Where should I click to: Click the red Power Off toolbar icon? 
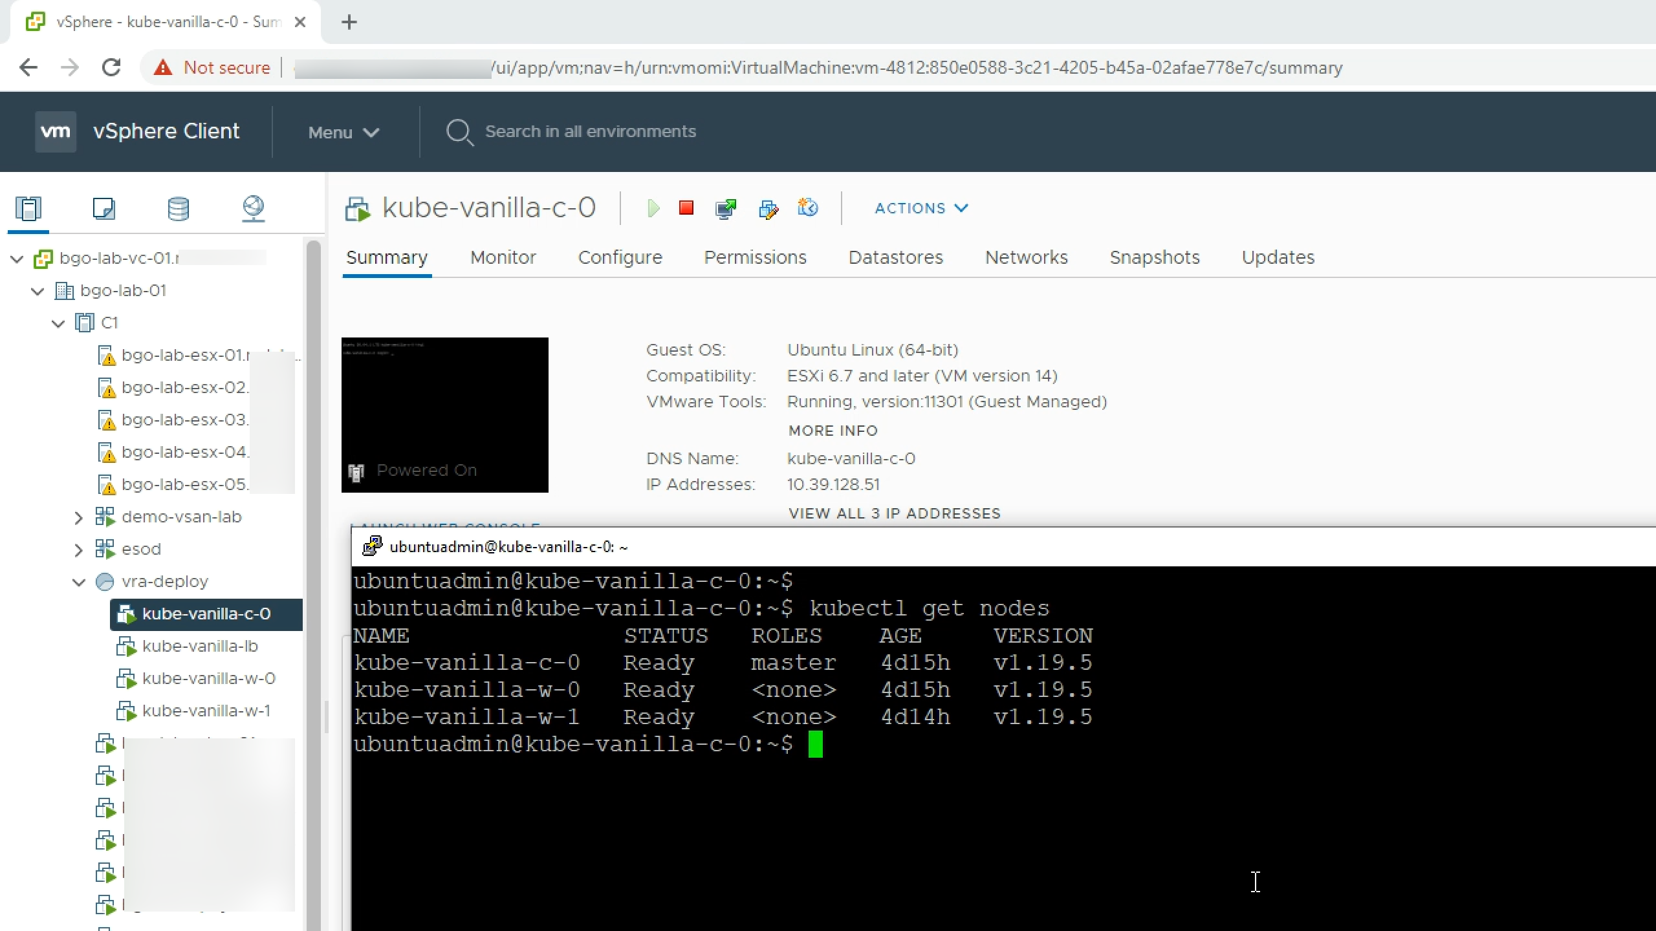click(686, 208)
